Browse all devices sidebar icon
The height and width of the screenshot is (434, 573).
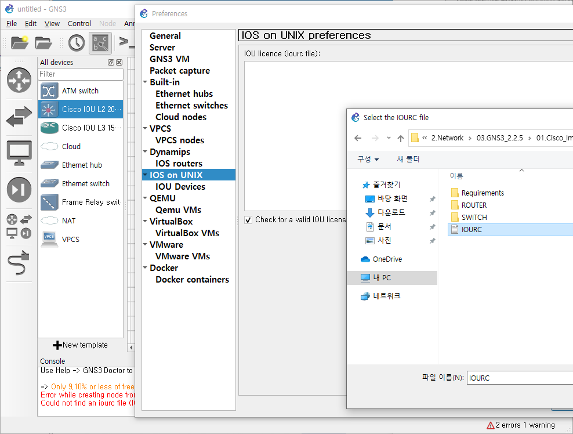click(x=19, y=226)
